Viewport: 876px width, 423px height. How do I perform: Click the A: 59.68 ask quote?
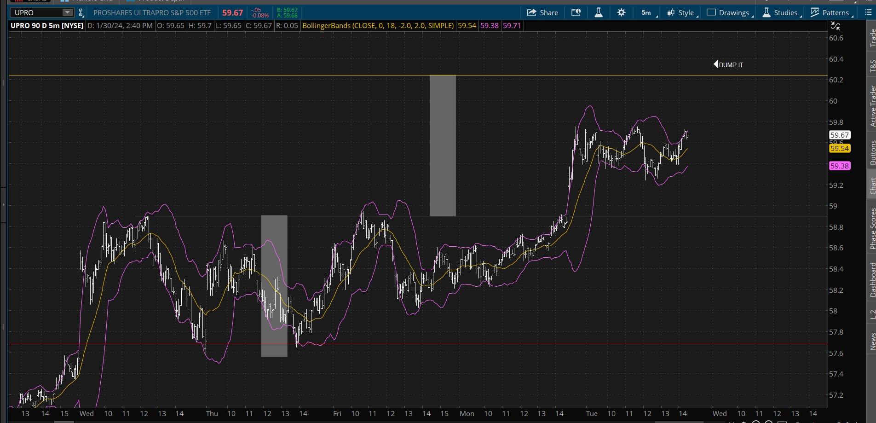coord(287,16)
